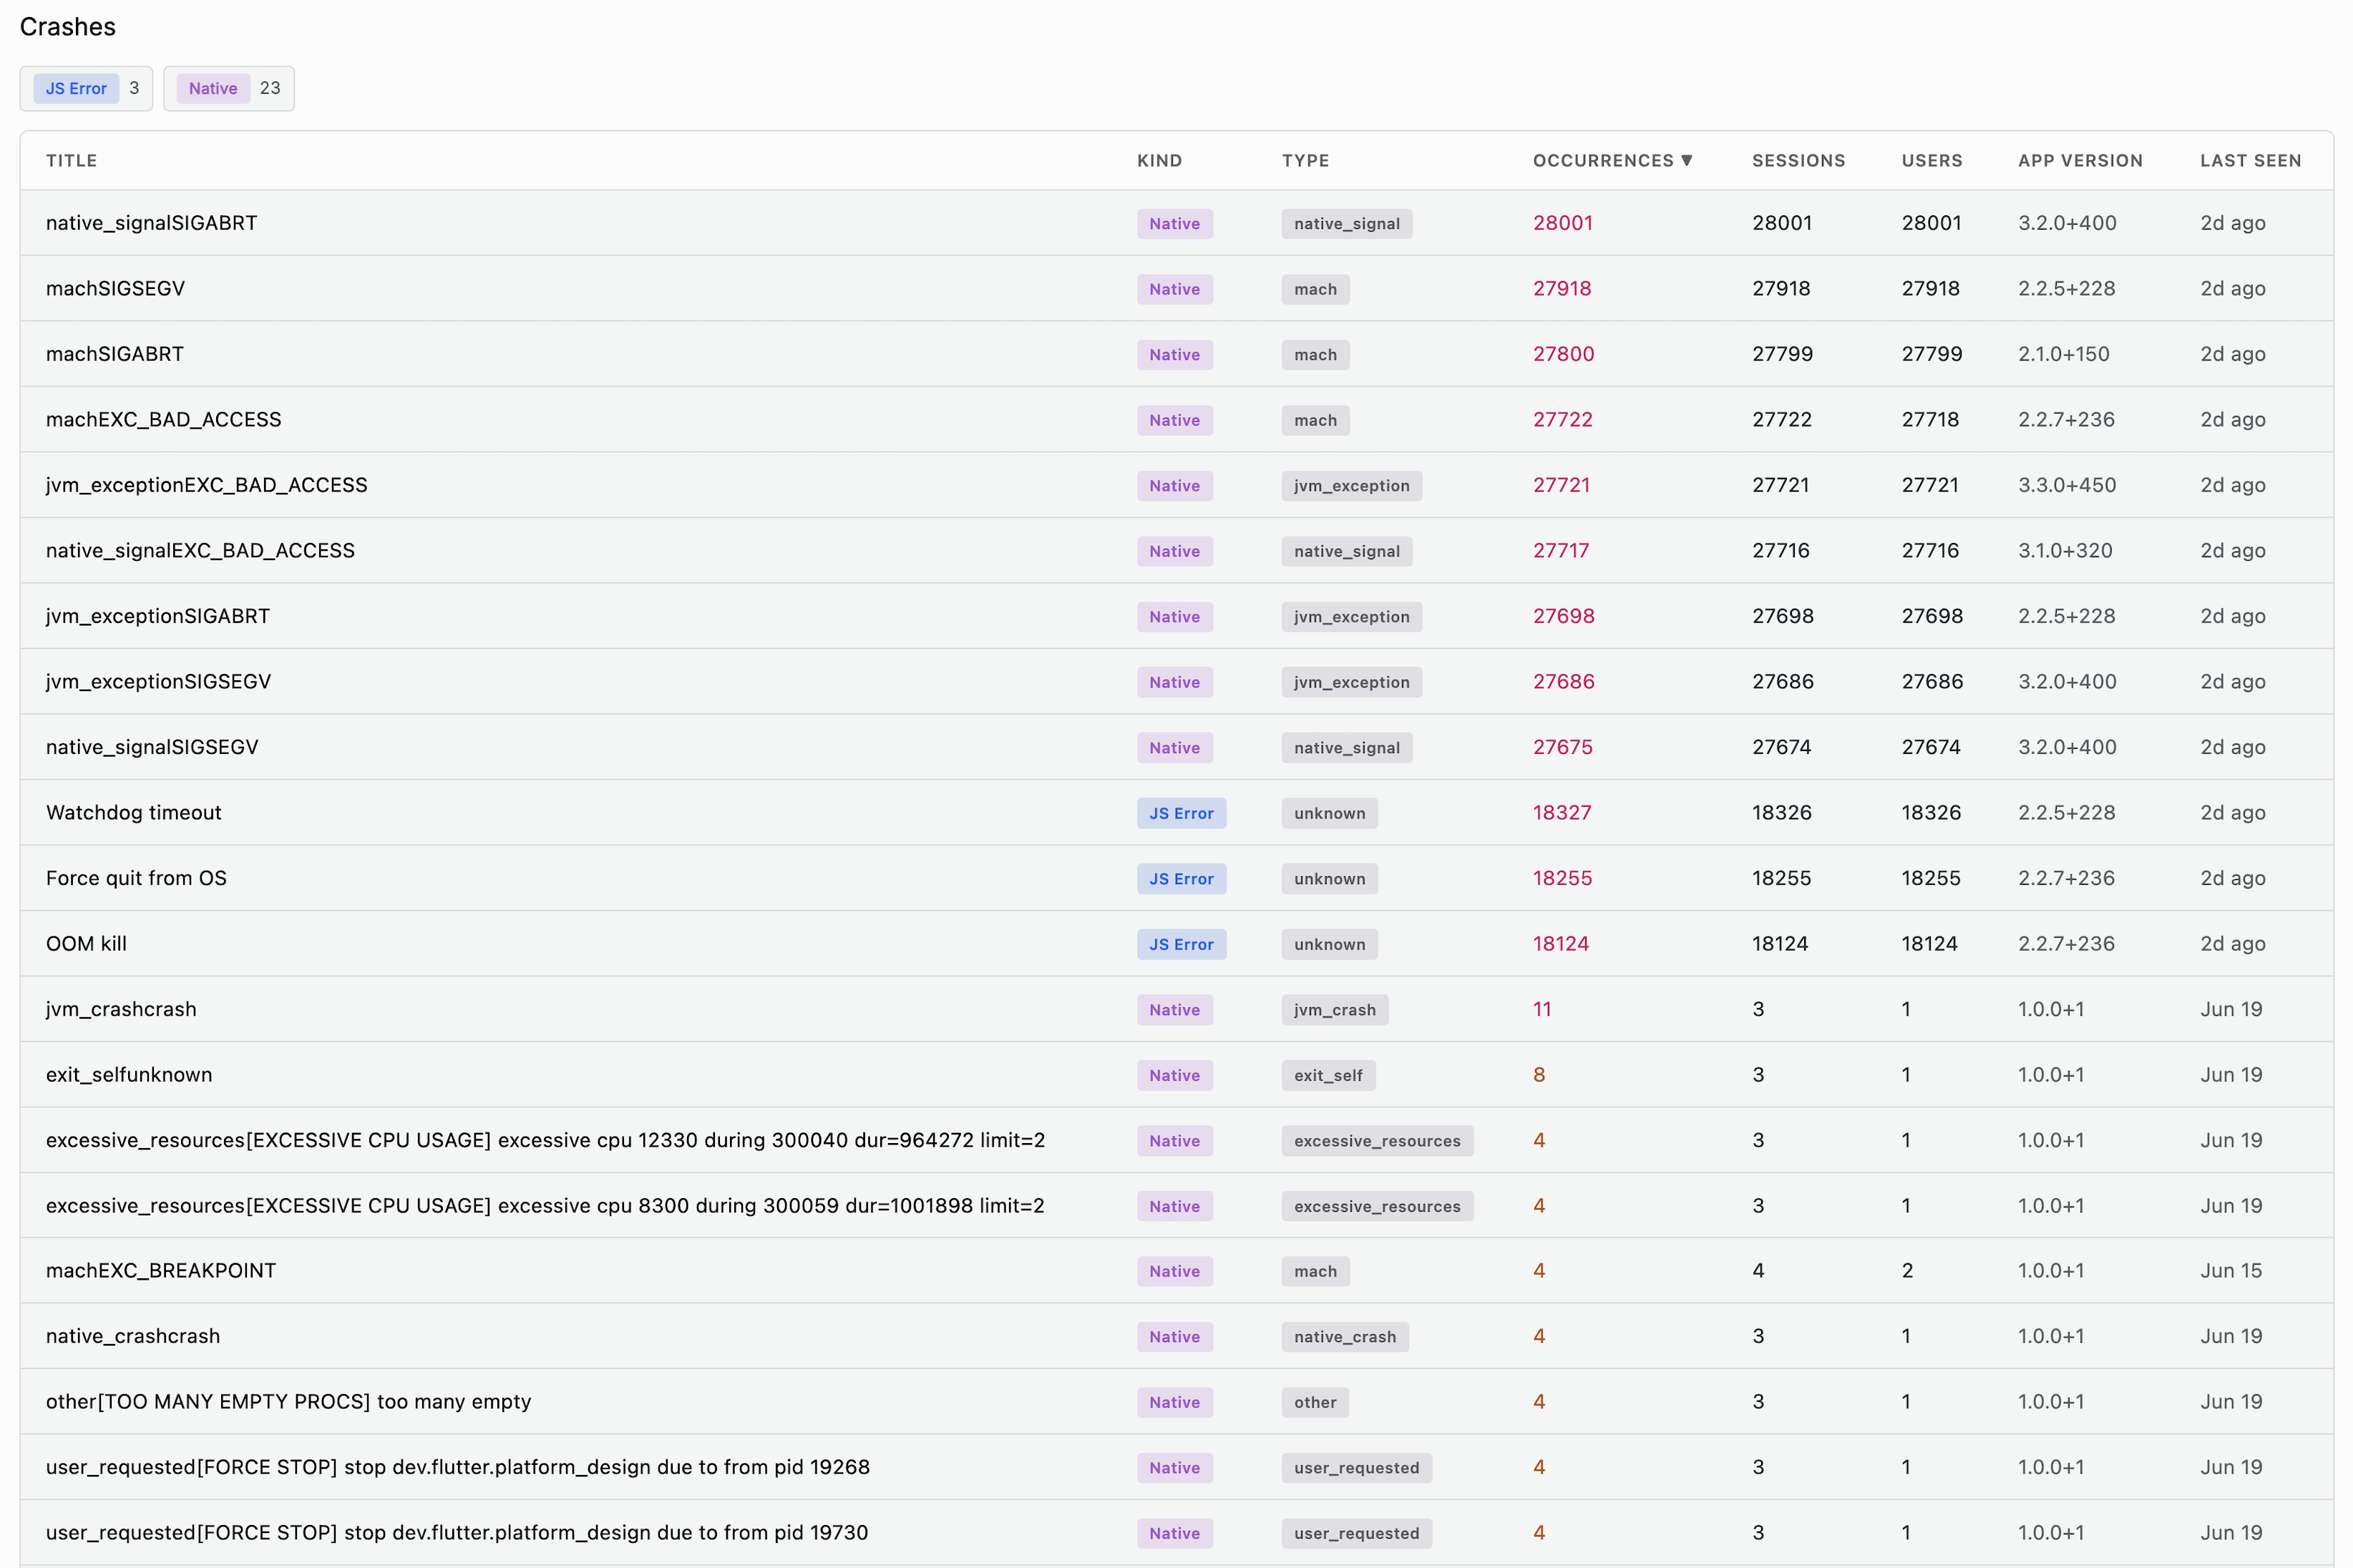Open the Force quit from OS crash
Viewport: 2353px width, 1568px height.
[x=136, y=878]
